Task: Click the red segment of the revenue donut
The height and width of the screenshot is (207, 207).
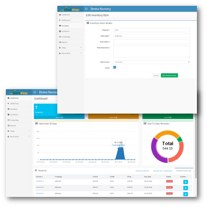Action: [x=179, y=153]
